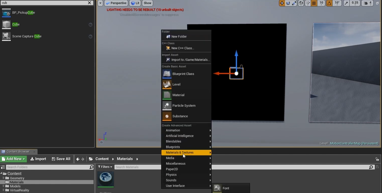This screenshot has height=193, width=382.
Task: Open the Artificial Intelligence submenu
Action: pos(186,136)
